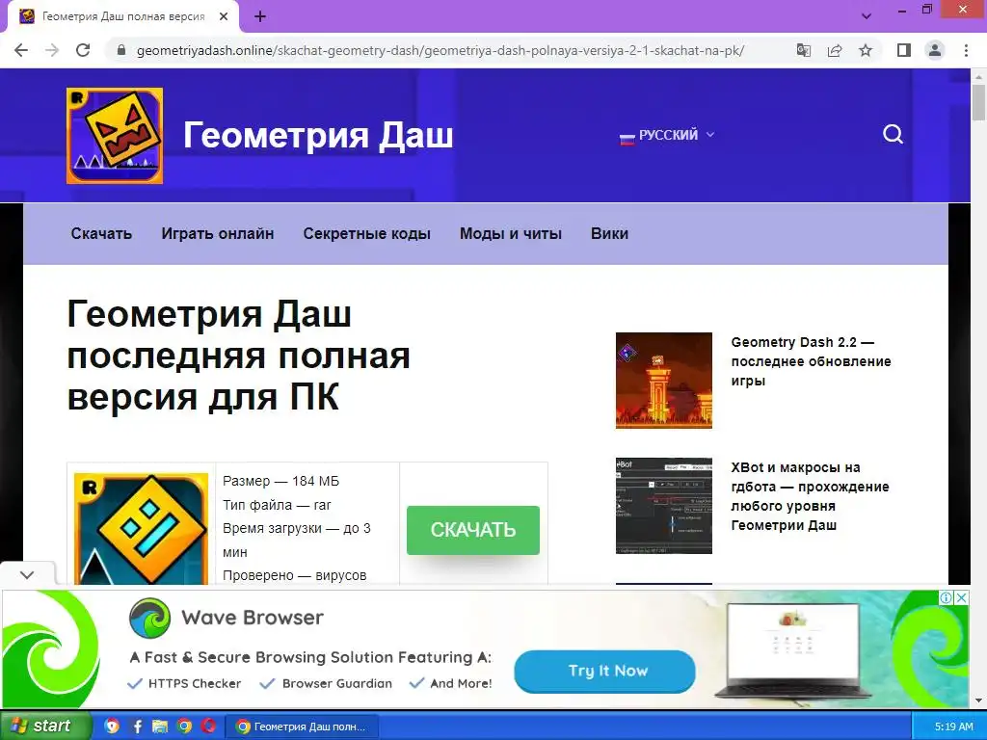Select the Размер — 184 МБ text
This screenshot has height=740, width=987.
(280, 481)
